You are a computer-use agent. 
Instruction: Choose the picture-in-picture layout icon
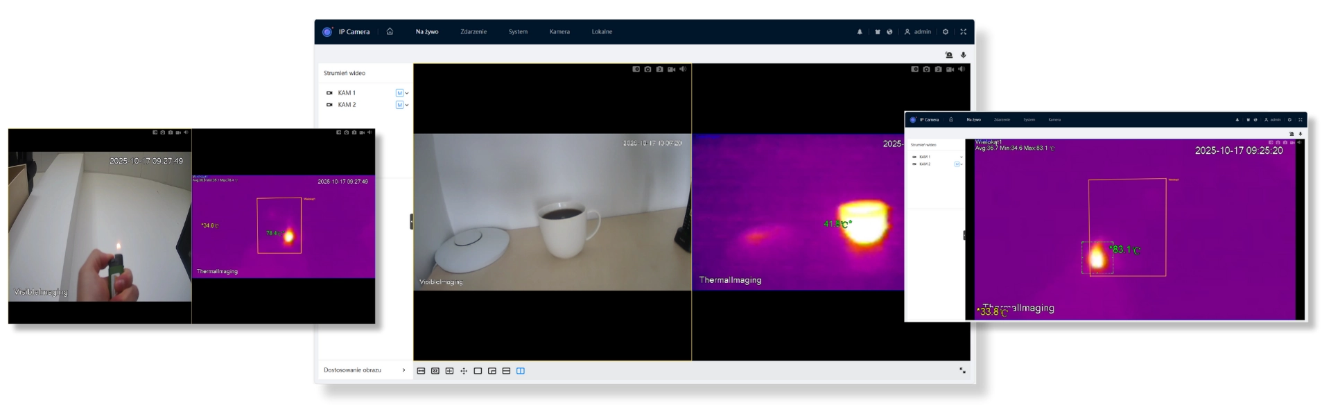click(x=492, y=371)
